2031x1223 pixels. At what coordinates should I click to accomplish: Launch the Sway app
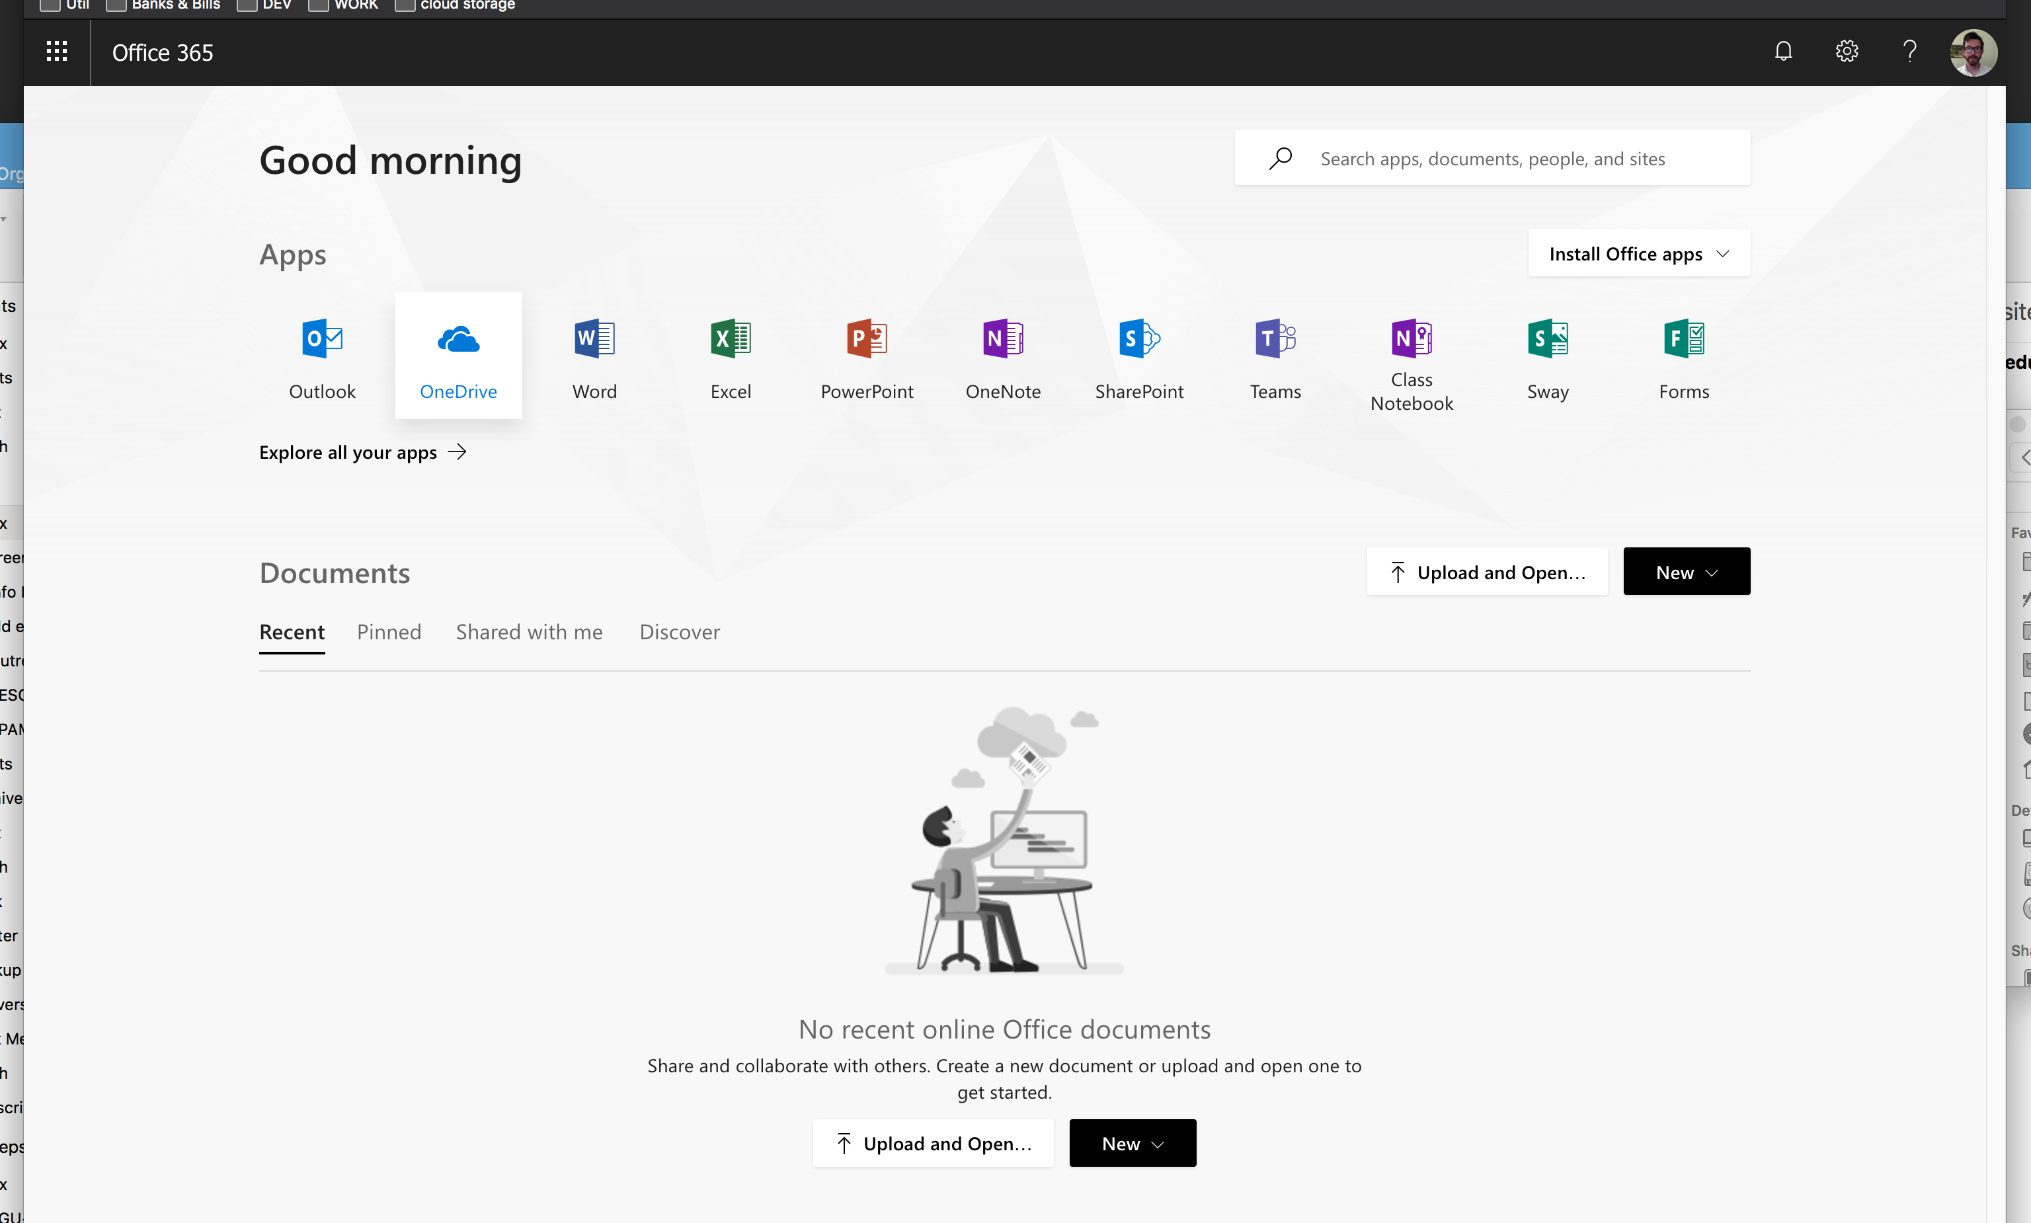pyautogui.click(x=1548, y=356)
